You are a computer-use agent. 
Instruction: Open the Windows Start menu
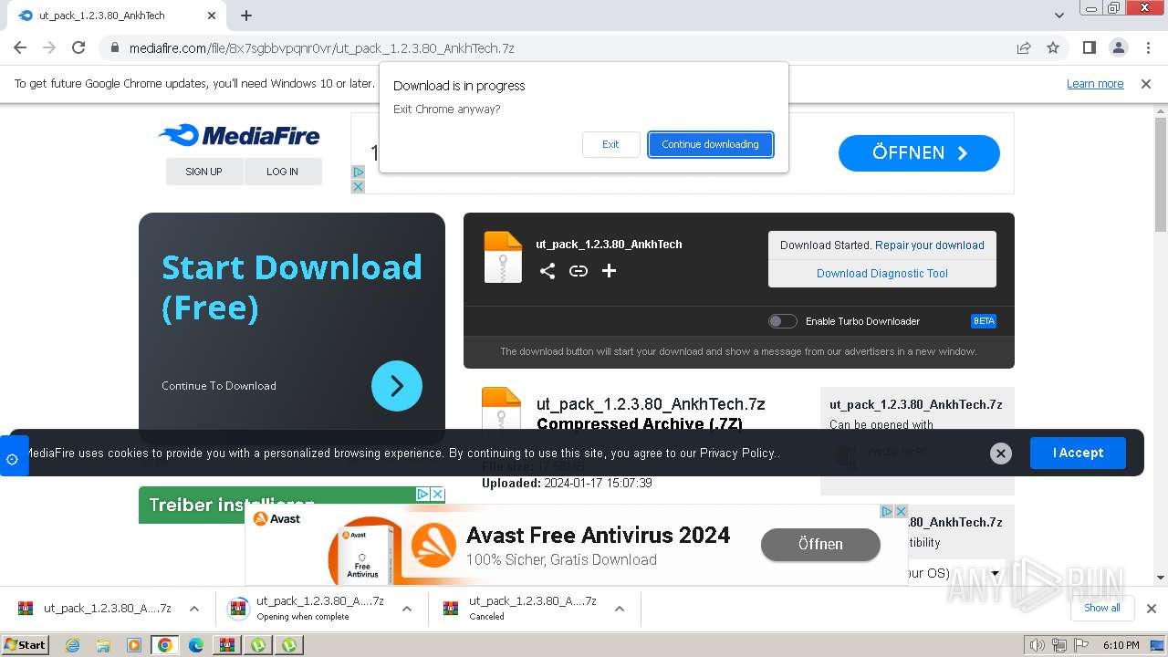point(25,644)
